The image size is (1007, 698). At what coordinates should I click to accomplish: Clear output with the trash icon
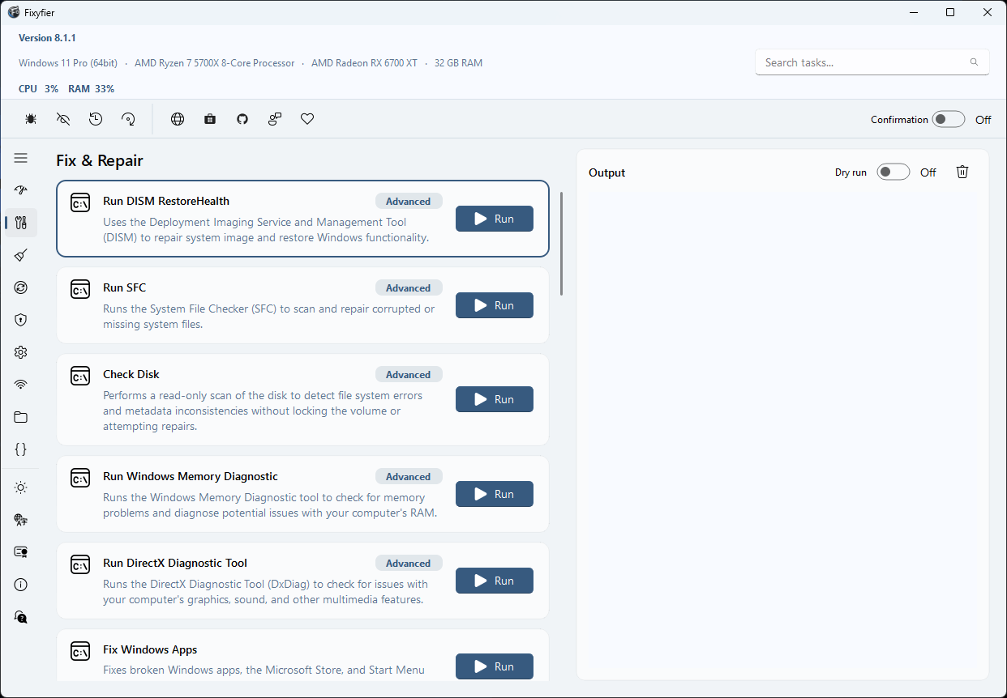pos(962,172)
